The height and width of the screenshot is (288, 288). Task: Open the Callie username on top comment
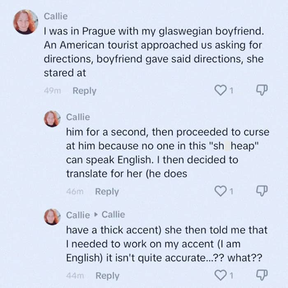56,16
